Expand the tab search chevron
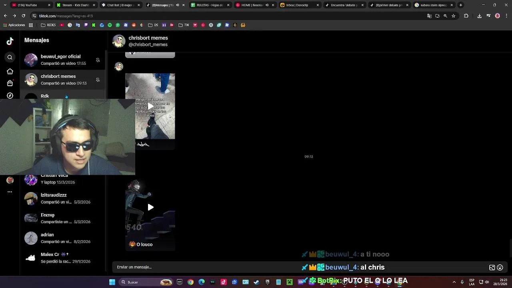The width and height of the screenshot is (512, 288). click(x=5, y=5)
